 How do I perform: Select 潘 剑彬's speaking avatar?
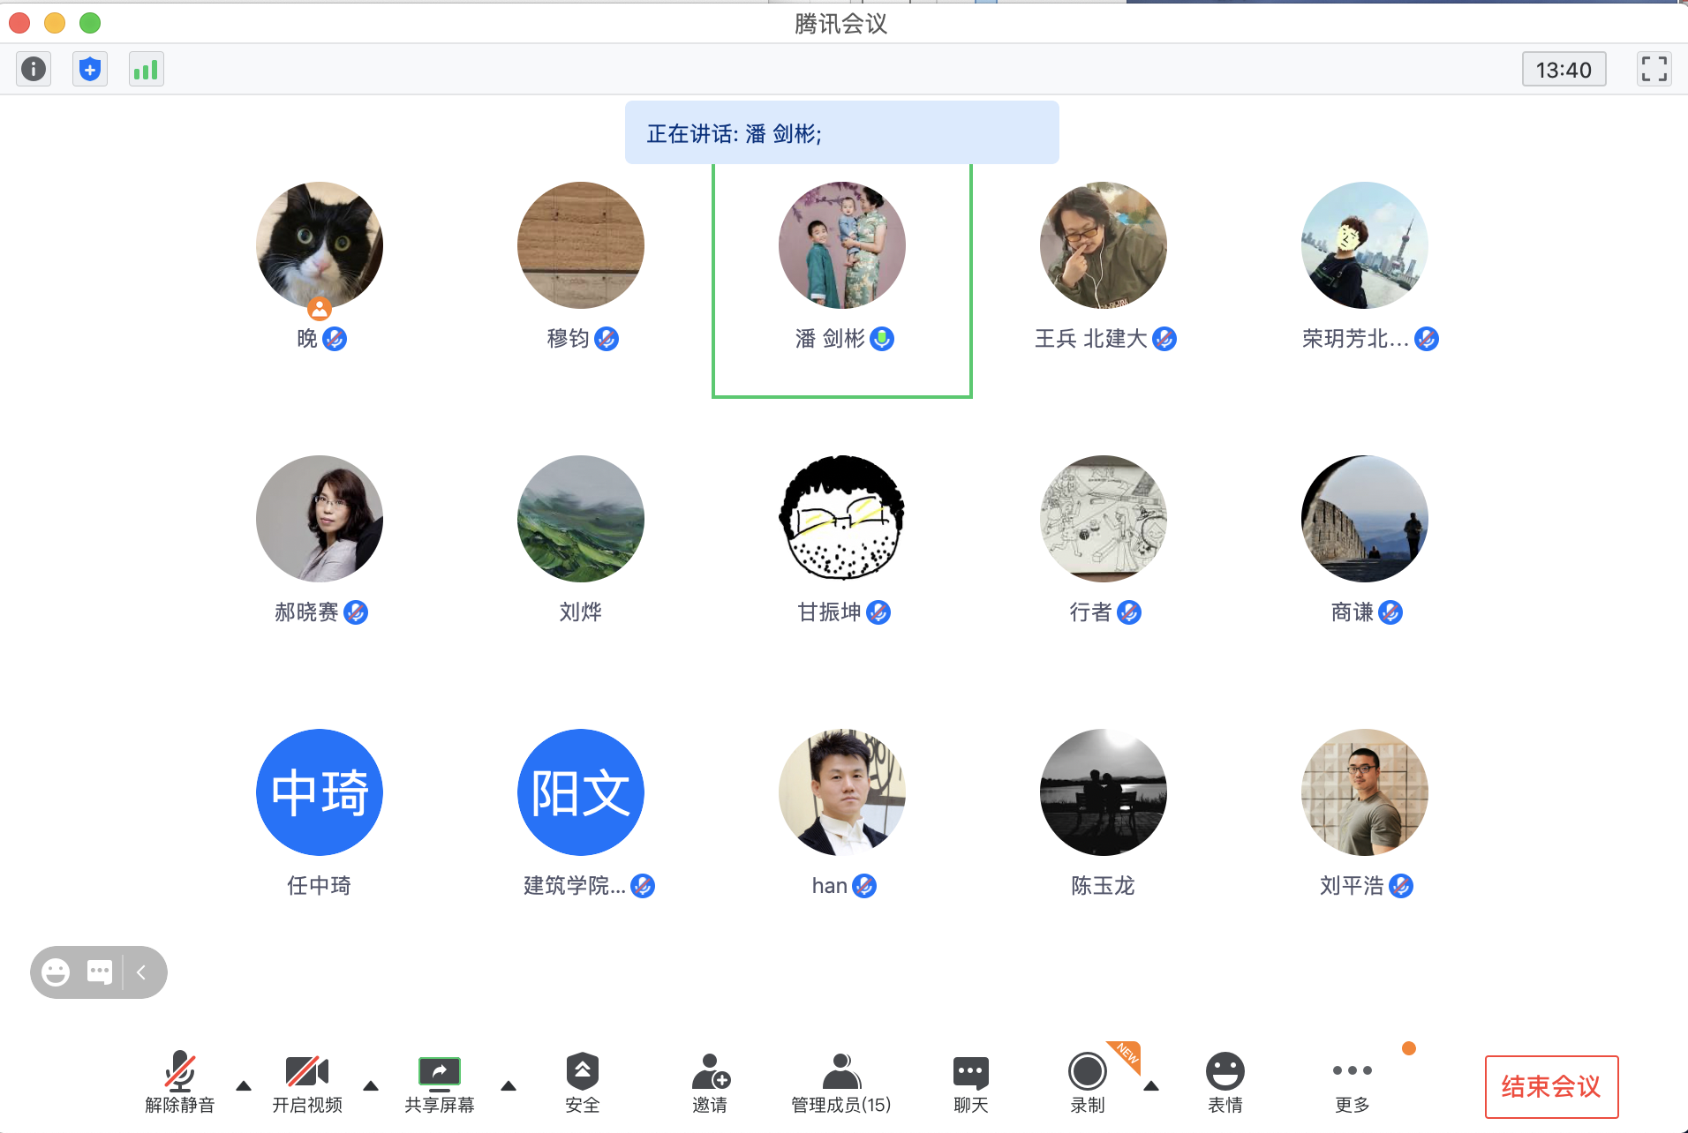(841, 245)
